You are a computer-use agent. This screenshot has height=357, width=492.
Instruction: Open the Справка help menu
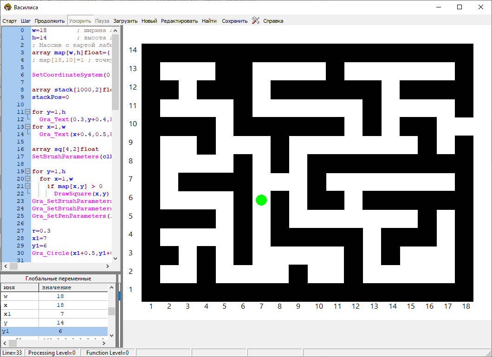point(273,21)
